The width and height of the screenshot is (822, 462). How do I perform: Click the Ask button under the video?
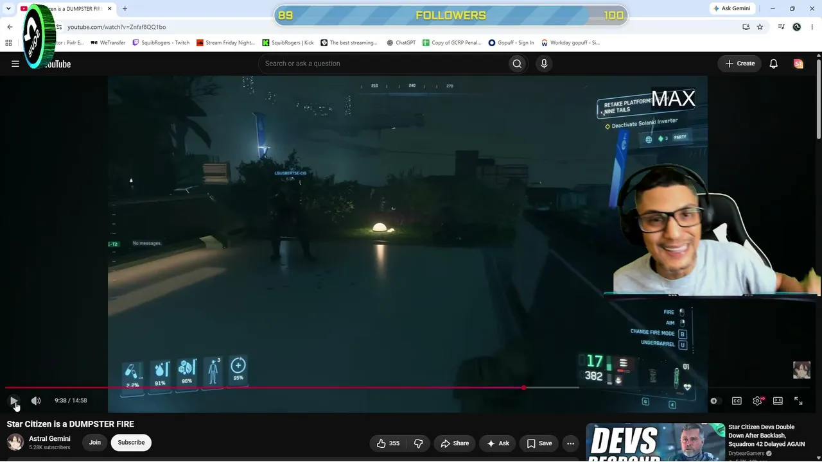click(498, 443)
